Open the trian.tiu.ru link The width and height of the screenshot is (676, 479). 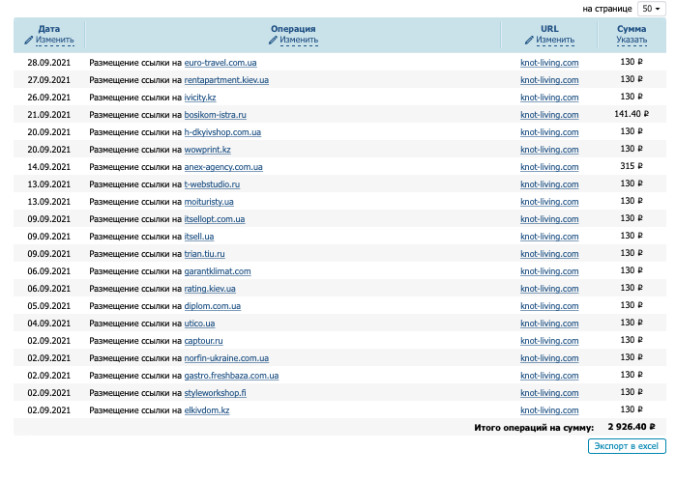[204, 254]
